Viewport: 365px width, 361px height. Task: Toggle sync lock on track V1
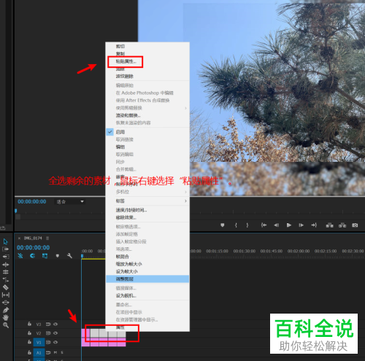pos(48,342)
